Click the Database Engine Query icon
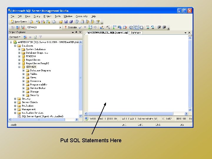Viewport: 212px width, 159px height. coord(32,21)
